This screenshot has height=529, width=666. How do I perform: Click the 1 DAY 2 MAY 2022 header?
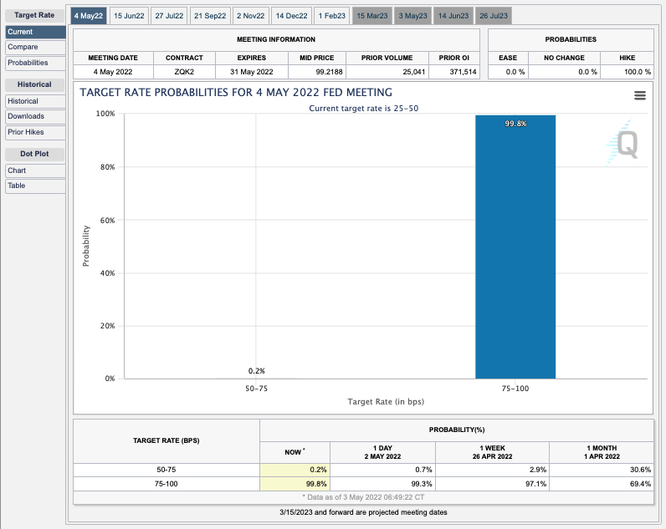[x=382, y=452]
